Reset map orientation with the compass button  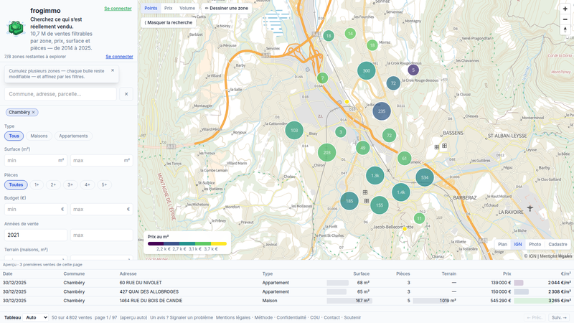565,29
